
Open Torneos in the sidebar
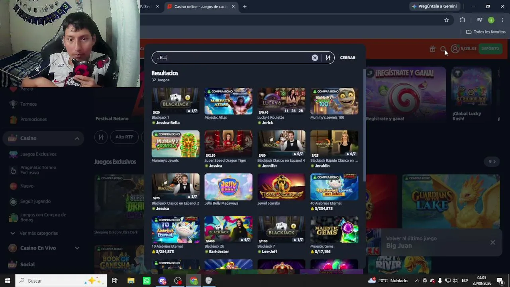click(28, 104)
